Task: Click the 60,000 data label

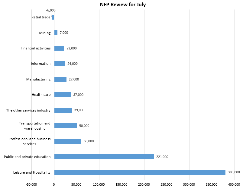Action: [89, 141]
